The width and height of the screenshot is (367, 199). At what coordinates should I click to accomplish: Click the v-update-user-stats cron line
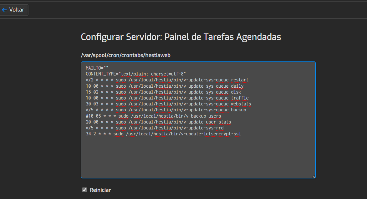158,122
